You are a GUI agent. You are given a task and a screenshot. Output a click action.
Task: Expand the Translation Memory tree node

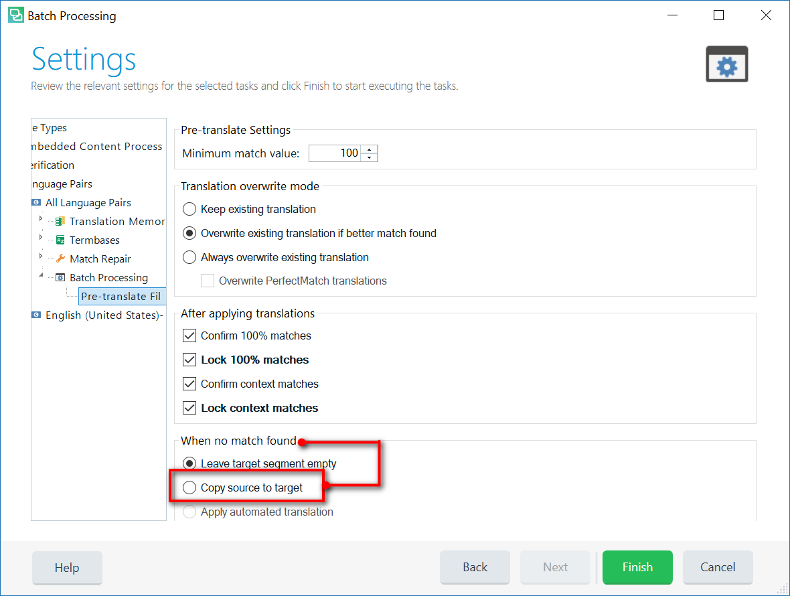tap(41, 219)
